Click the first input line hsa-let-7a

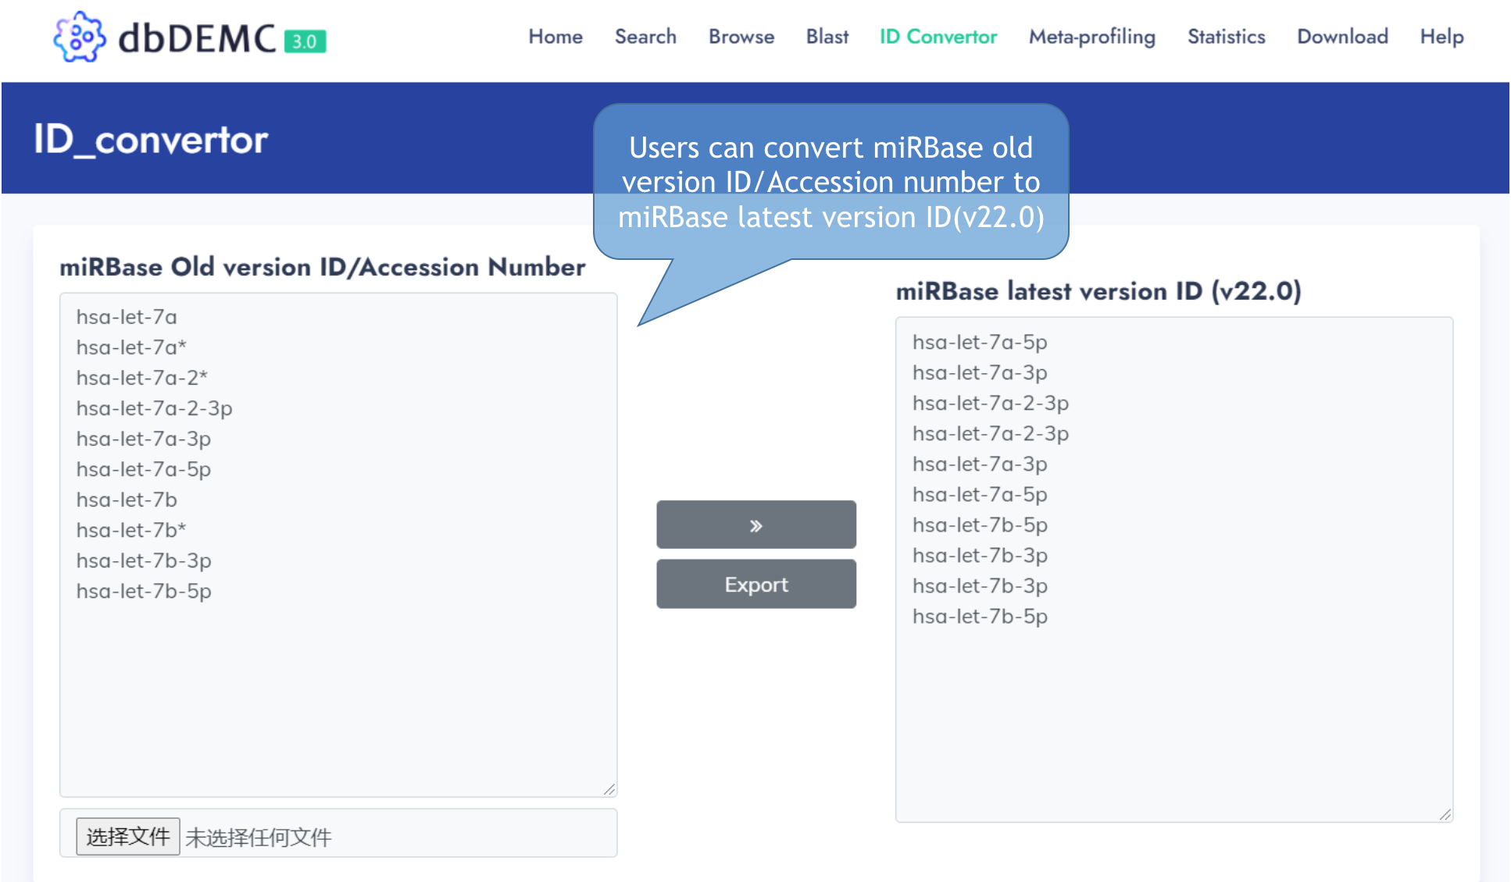(x=127, y=317)
